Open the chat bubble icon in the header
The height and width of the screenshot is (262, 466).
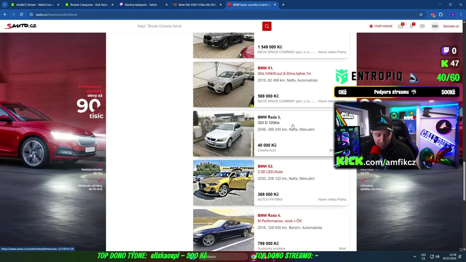coord(422,26)
